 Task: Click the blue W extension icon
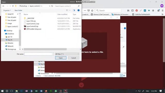[x=145, y=10]
